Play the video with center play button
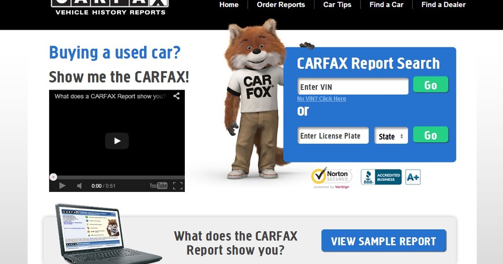 pyautogui.click(x=117, y=141)
